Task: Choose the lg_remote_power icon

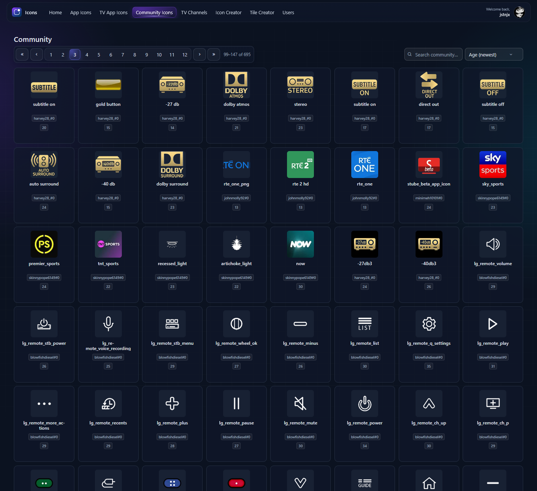Action: click(x=365, y=403)
